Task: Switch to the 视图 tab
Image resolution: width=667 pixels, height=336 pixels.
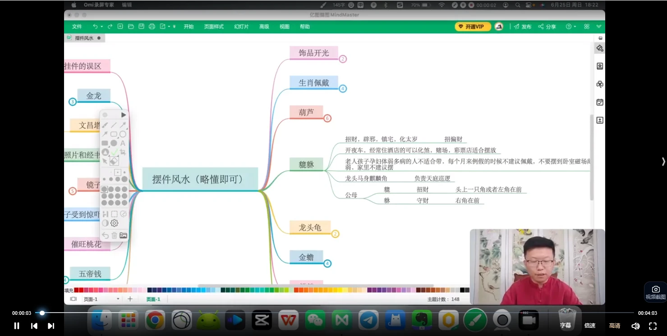Action: (285, 27)
